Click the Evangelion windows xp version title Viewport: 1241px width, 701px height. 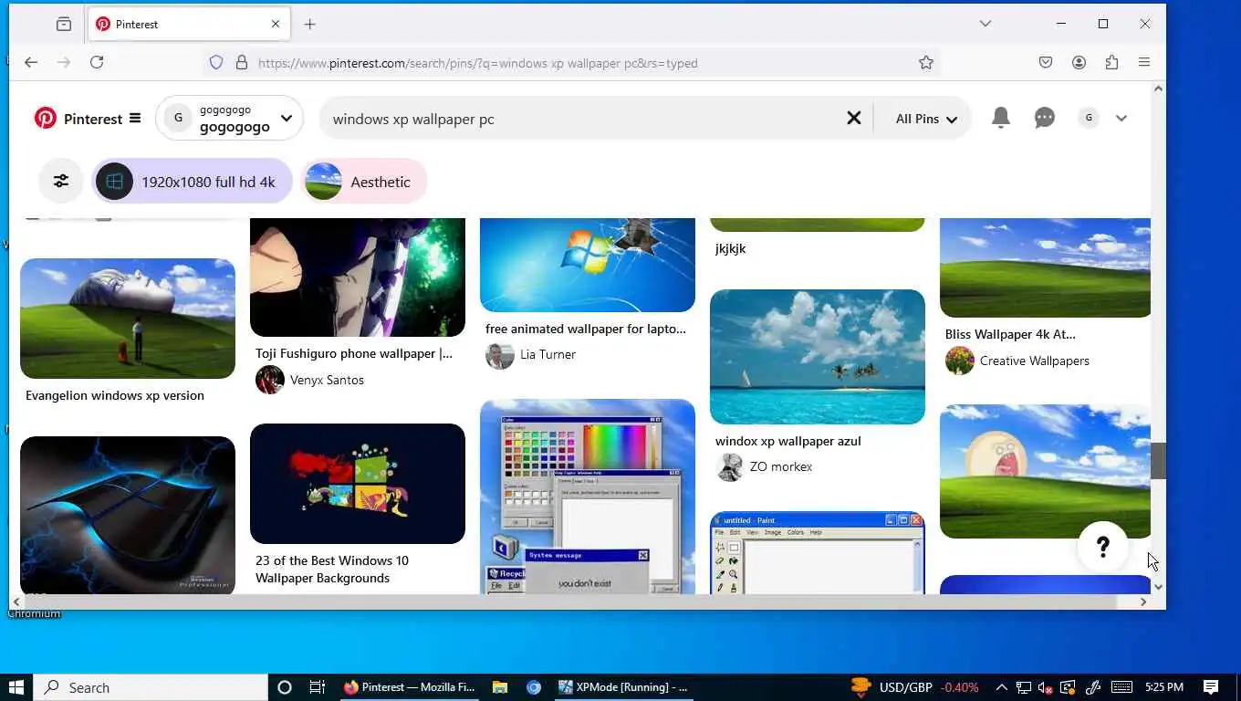coord(115,395)
